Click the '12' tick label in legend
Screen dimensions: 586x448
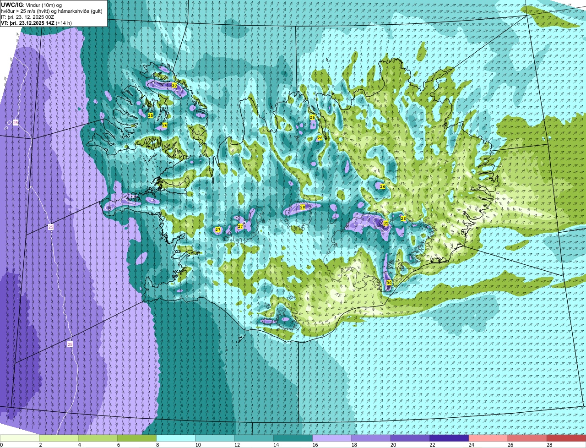click(x=236, y=445)
